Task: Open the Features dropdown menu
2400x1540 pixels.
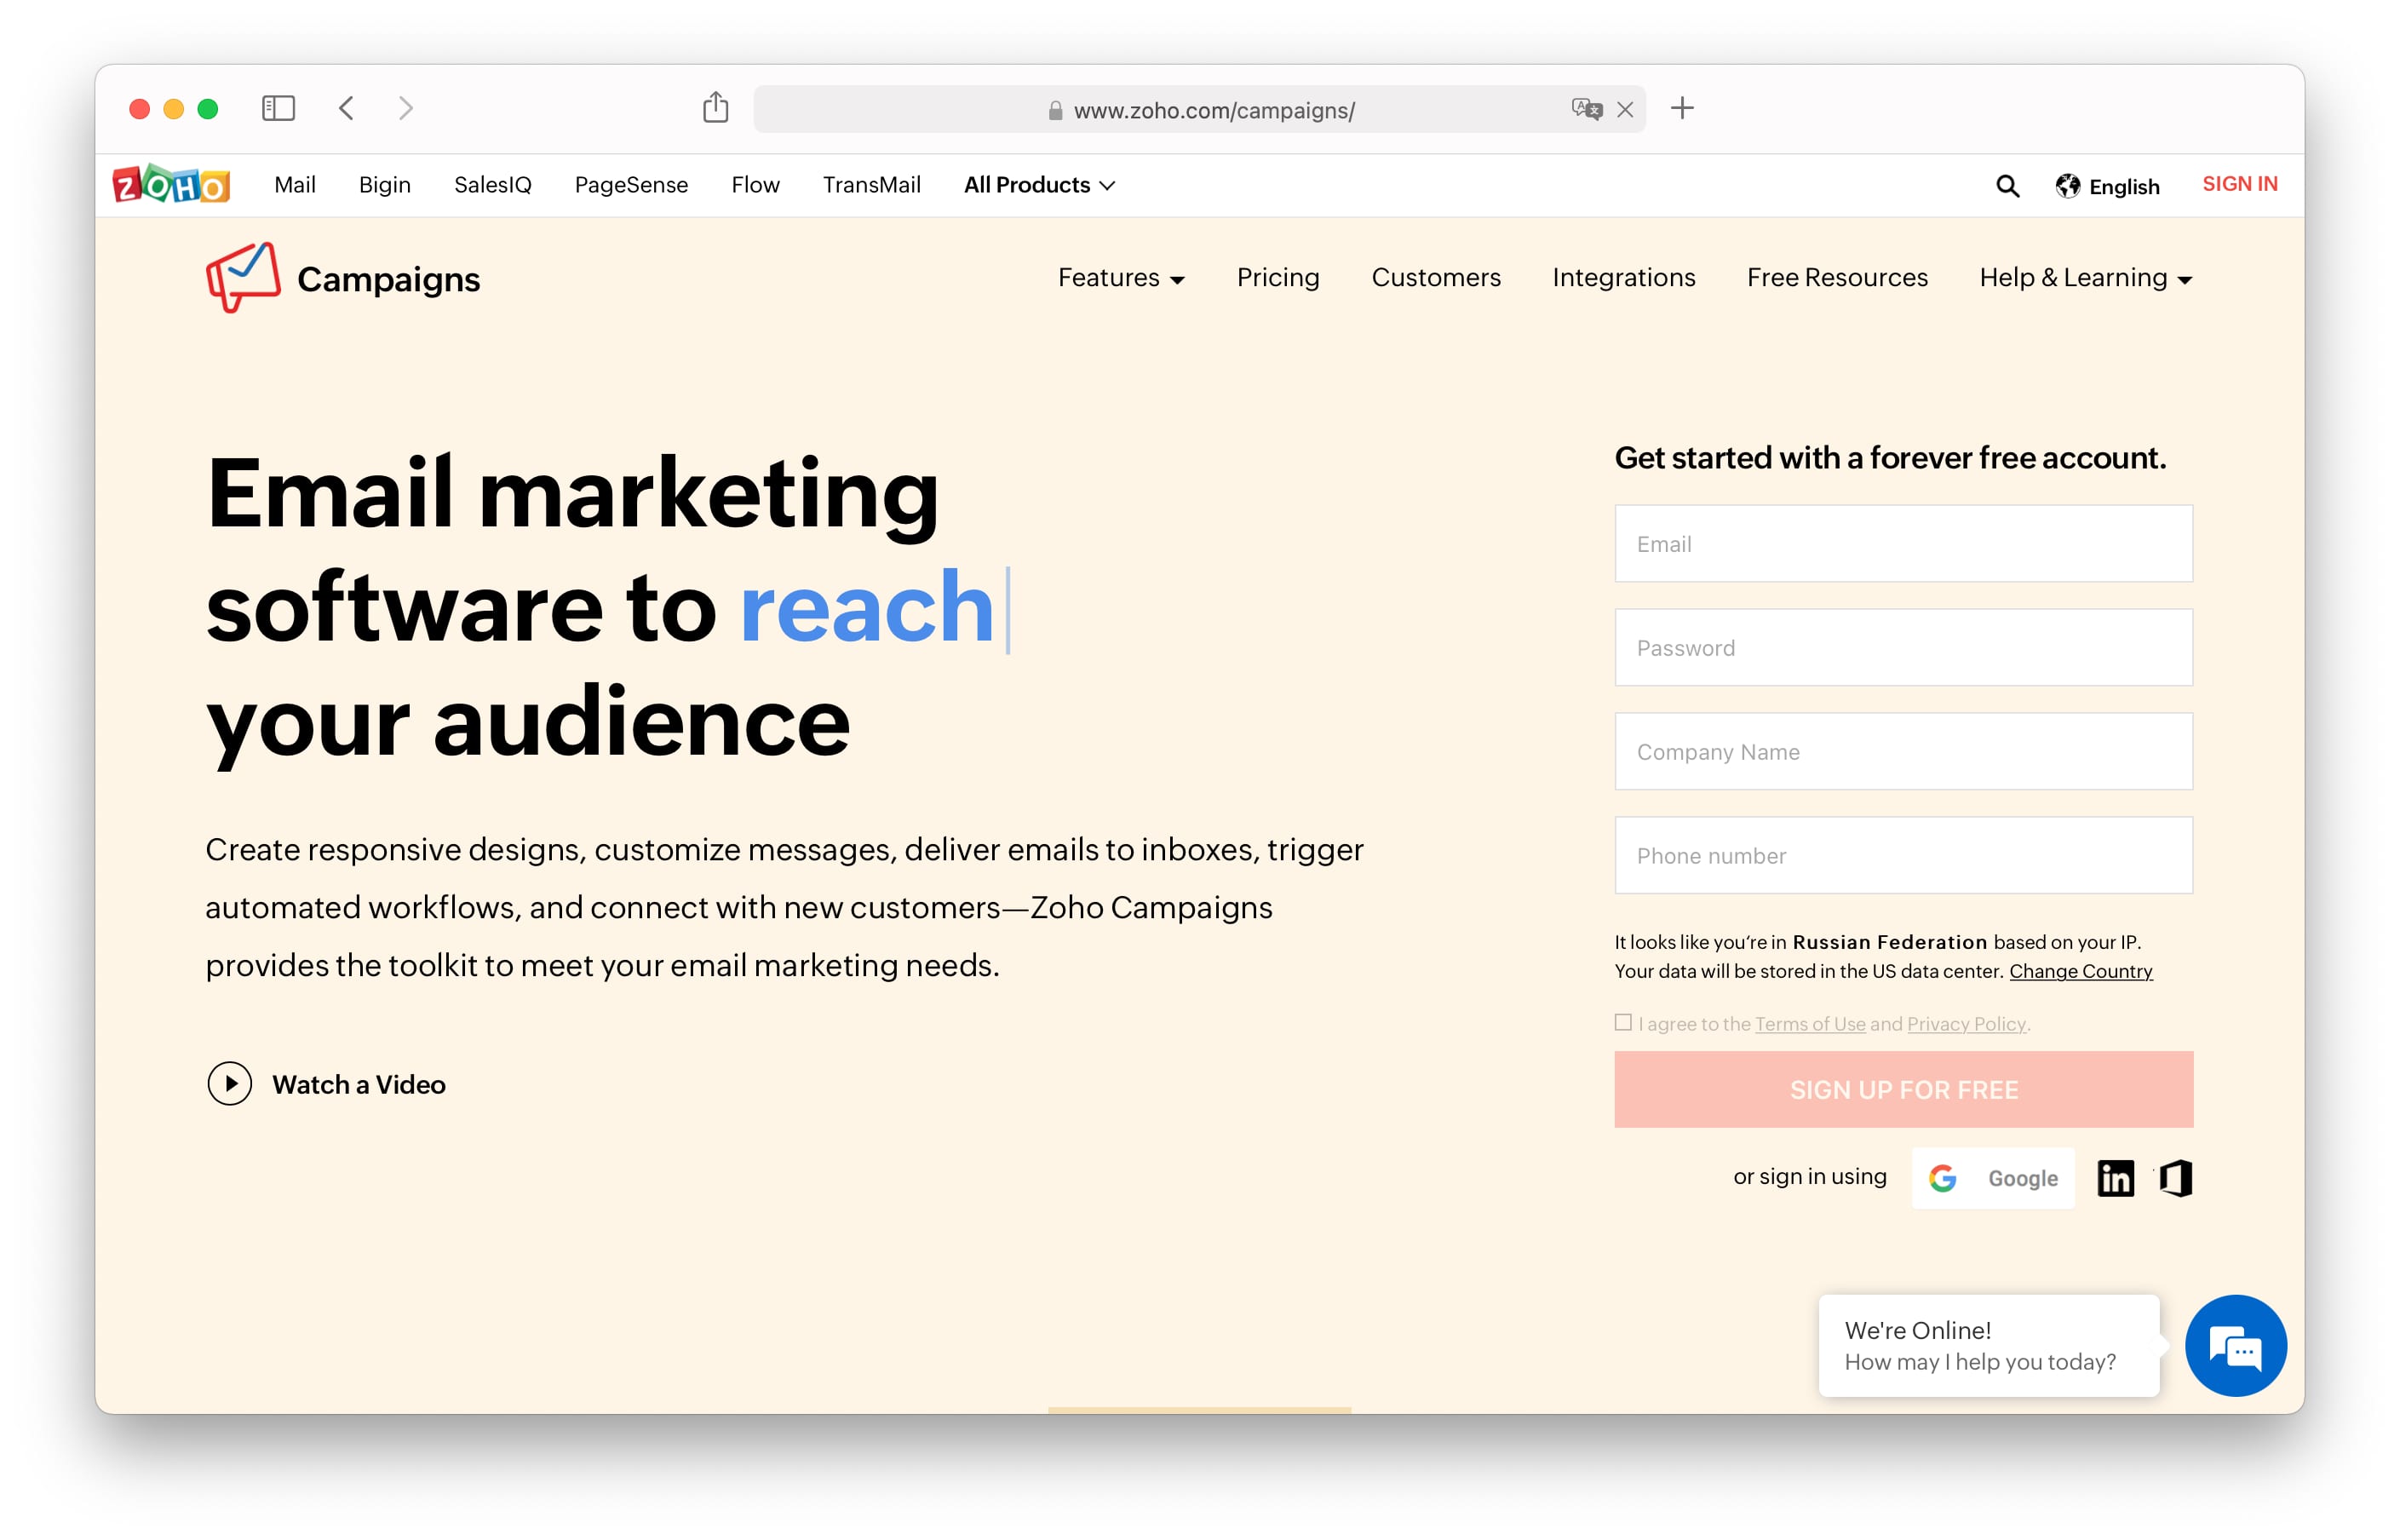Action: [1121, 278]
